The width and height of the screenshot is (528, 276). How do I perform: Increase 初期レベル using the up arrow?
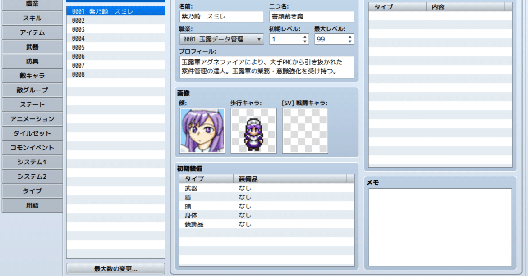pyautogui.click(x=304, y=37)
